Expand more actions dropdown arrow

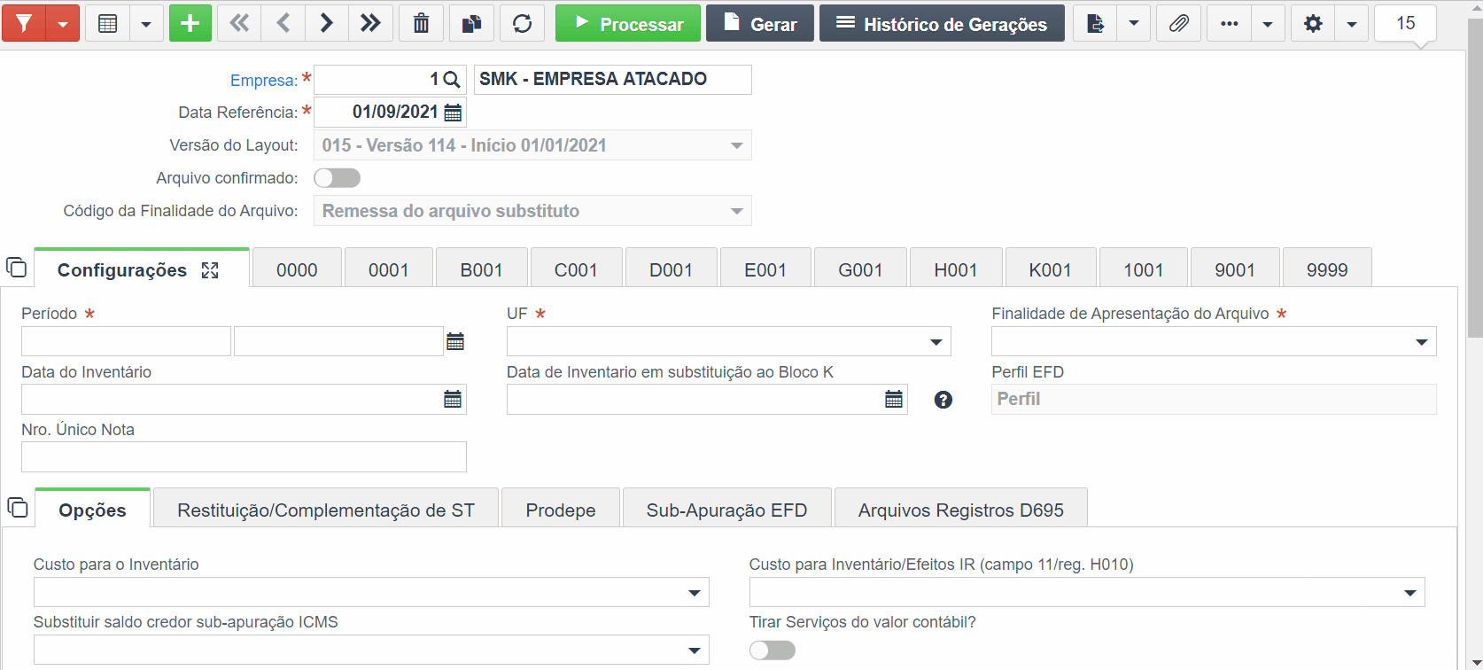coord(1268,24)
